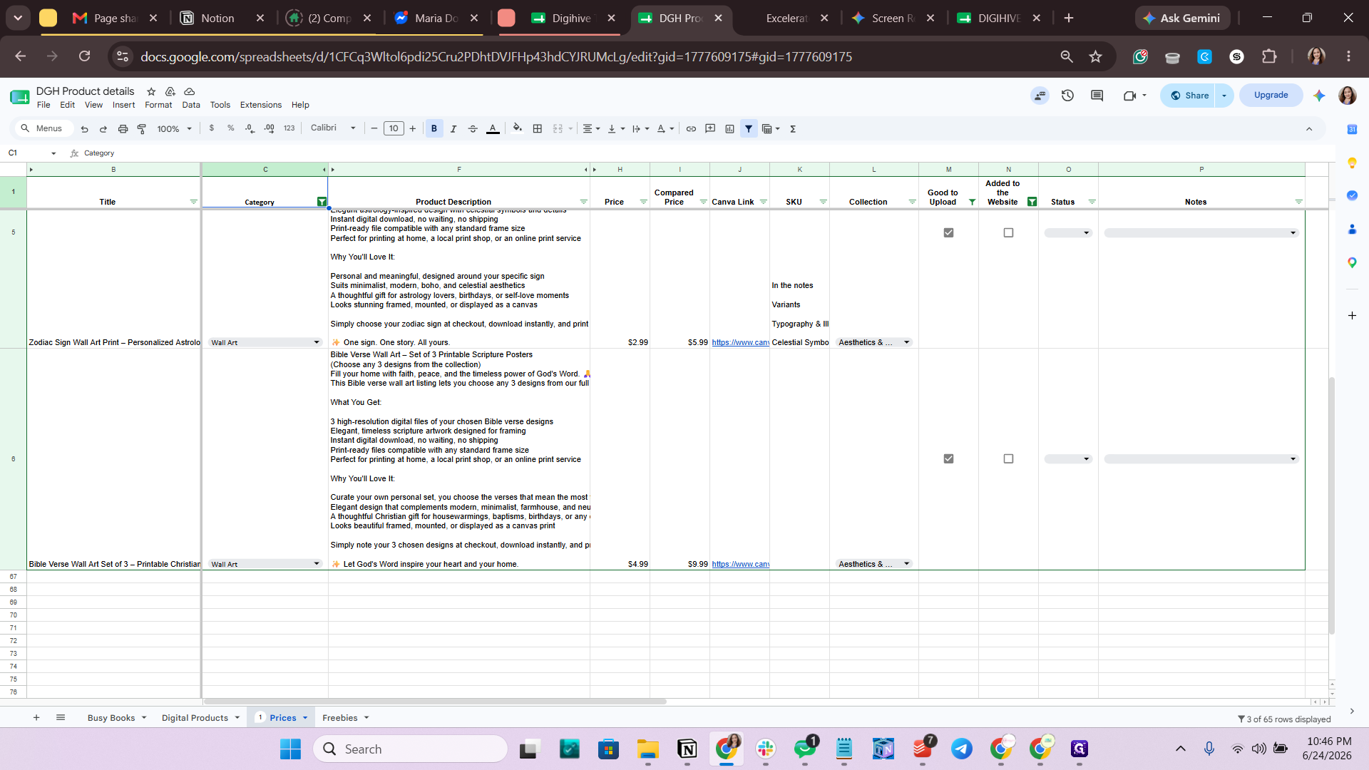The height and width of the screenshot is (770, 1369).
Task: Open the borders tool
Action: click(538, 128)
